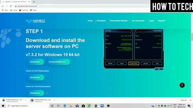Click the ENG US language indicator

tap(175, 106)
